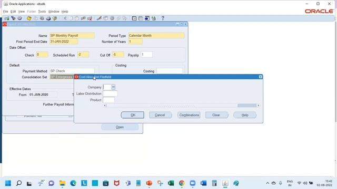This screenshot has width=337, height=189.
Task: Click the Clear button in the flexfield dialog
Action: (x=216, y=115)
